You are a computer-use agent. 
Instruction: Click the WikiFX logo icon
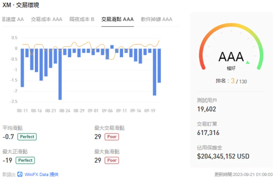[20, 174]
